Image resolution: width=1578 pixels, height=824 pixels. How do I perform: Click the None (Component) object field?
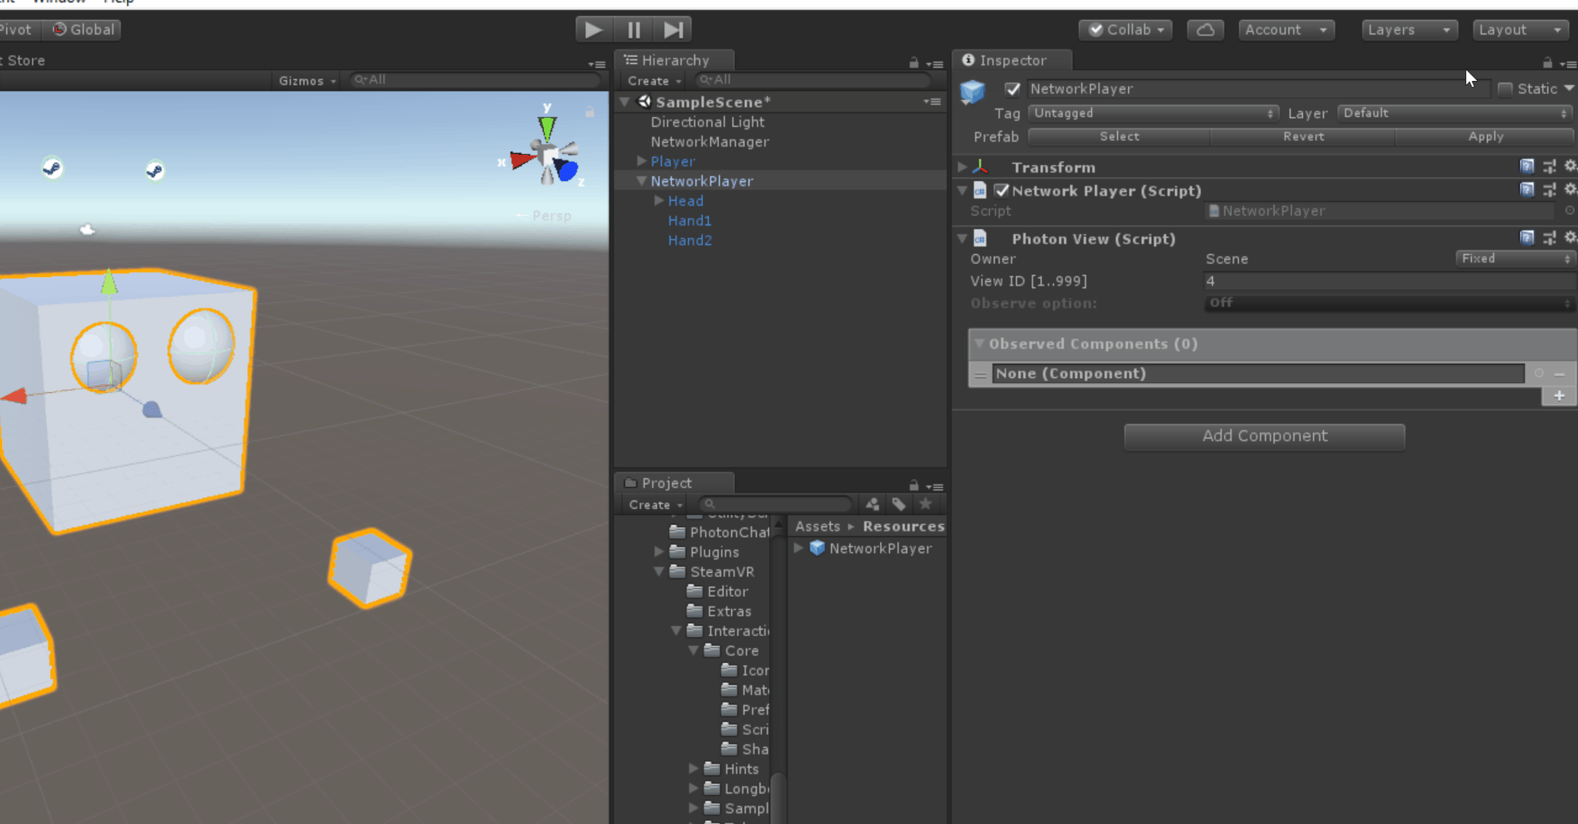pos(1258,373)
